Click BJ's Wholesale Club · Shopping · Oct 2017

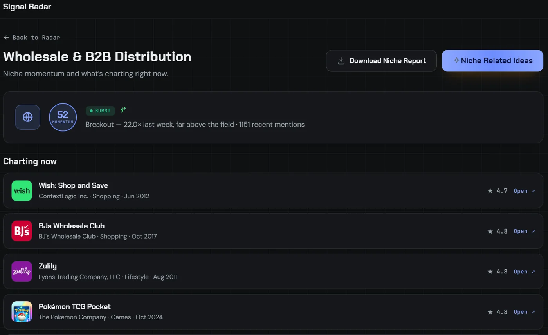(98, 237)
